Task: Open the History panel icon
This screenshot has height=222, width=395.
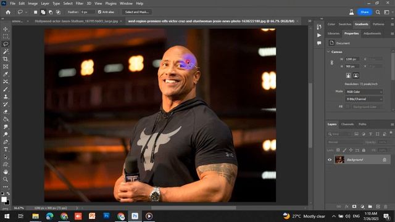Action: click(319, 27)
